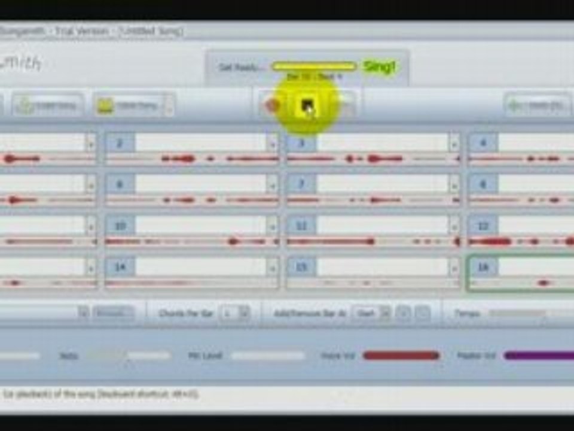Click the Undo button at toolbar's right

pyautogui.click(x=538, y=106)
